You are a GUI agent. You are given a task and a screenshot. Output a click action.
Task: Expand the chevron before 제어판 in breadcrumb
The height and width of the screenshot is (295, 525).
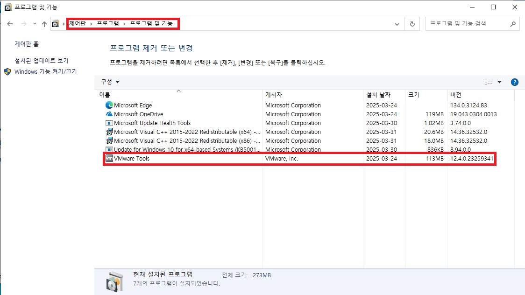click(x=63, y=24)
